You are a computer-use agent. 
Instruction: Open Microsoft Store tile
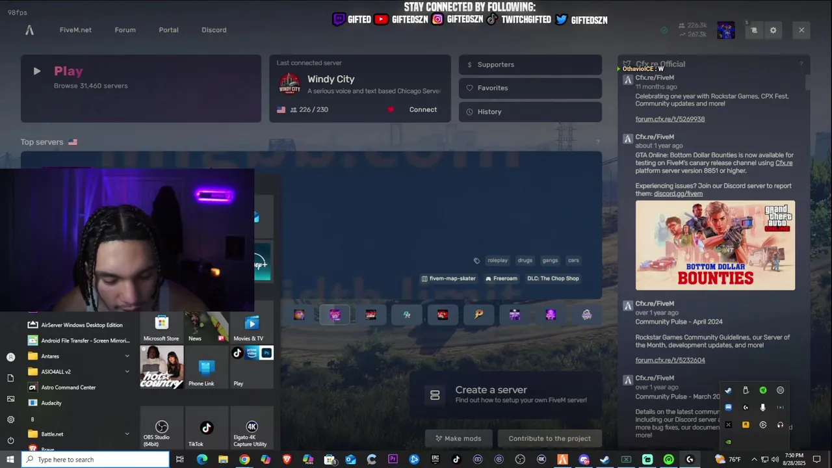tap(161, 328)
